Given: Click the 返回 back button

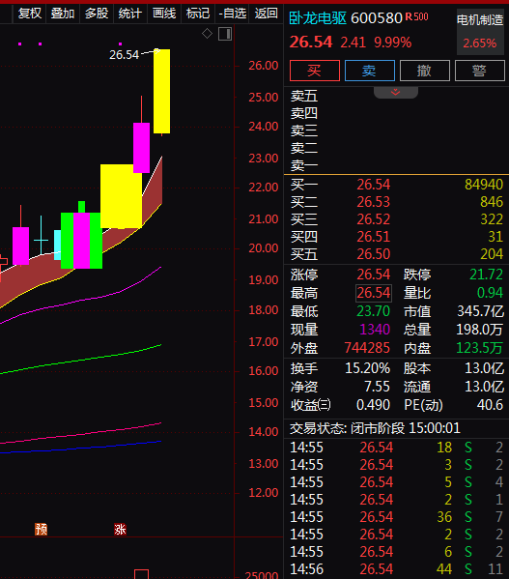Looking at the screenshot, I should click(266, 14).
